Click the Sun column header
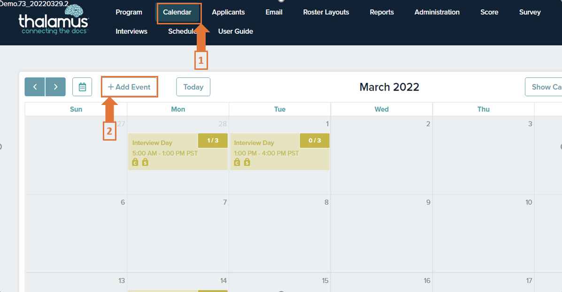Screen dimensions: 562x292 [x=76, y=110]
